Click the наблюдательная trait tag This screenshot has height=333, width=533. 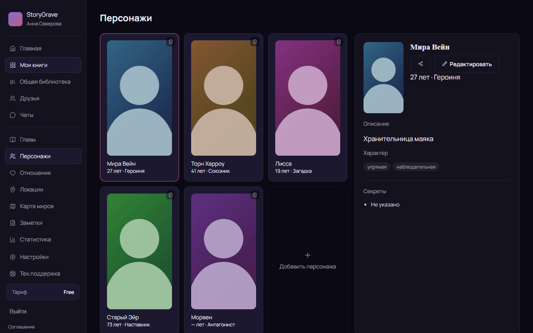point(416,167)
